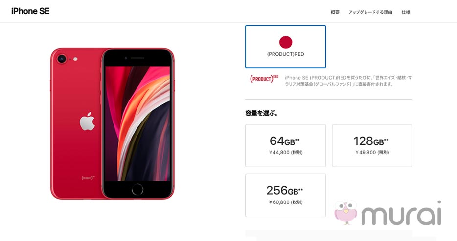The image size is (457, 241).
Task: Click the rear camera lens on iPhone
Action: coord(62,59)
